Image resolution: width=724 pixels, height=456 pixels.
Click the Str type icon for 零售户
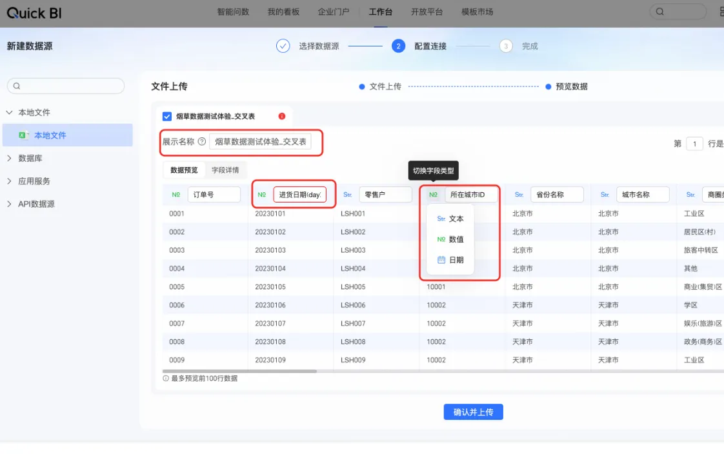tap(348, 195)
